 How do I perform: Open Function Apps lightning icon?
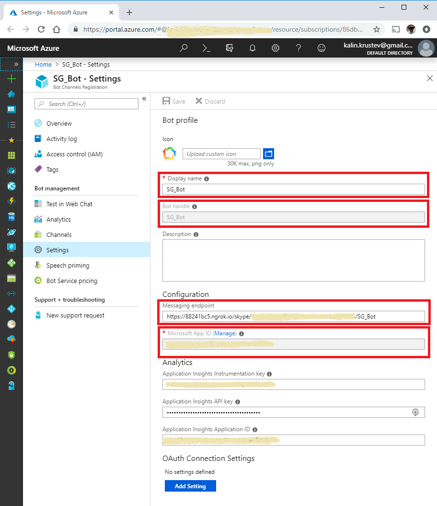(x=11, y=201)
